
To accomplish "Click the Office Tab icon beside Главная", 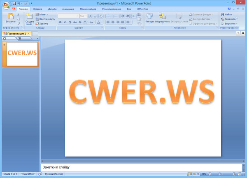I will pos(14,9).
